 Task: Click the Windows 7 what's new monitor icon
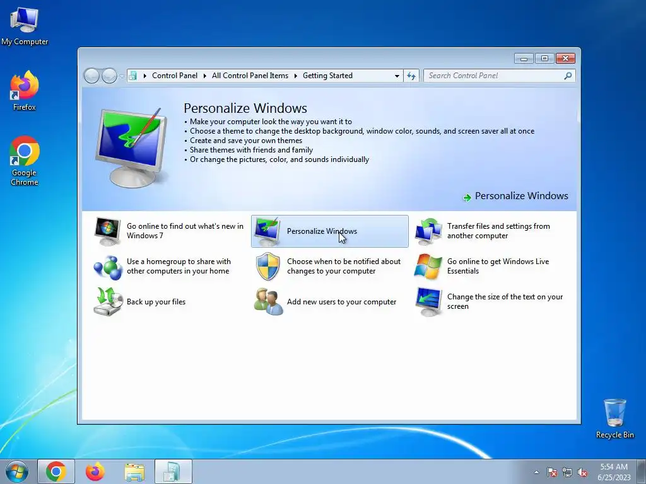coord(107,231)
